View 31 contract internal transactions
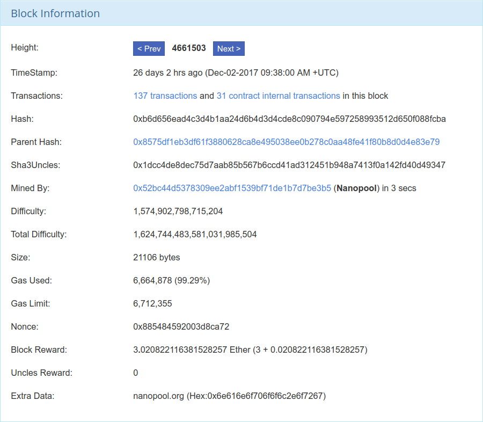This screenshot has width=483, height=422. [278, 96]
